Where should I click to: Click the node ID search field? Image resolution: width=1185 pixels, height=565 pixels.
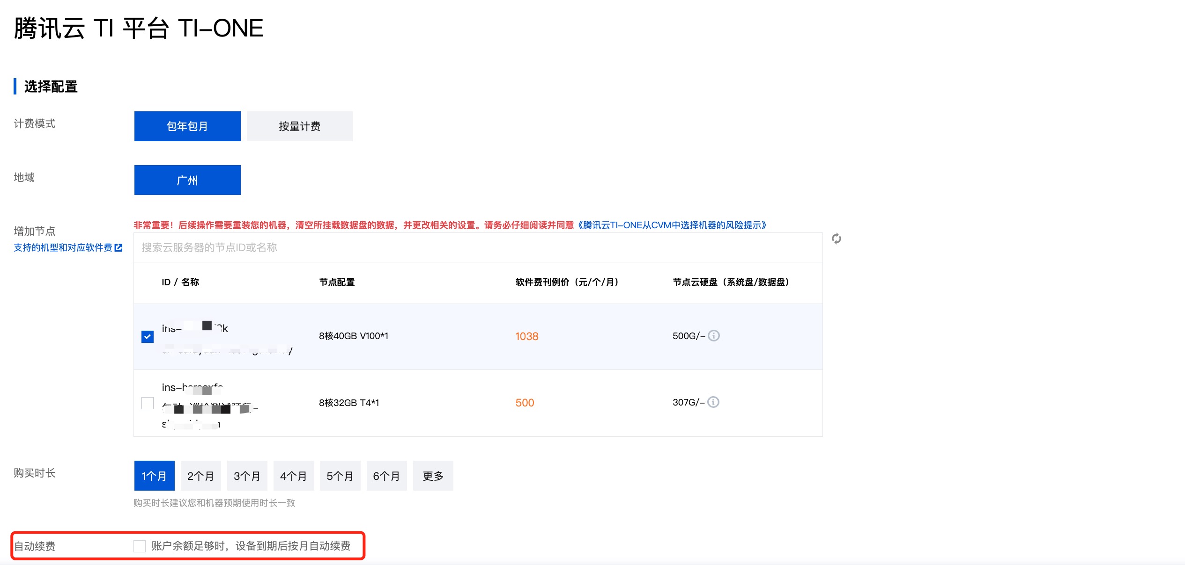click(478, 247)
